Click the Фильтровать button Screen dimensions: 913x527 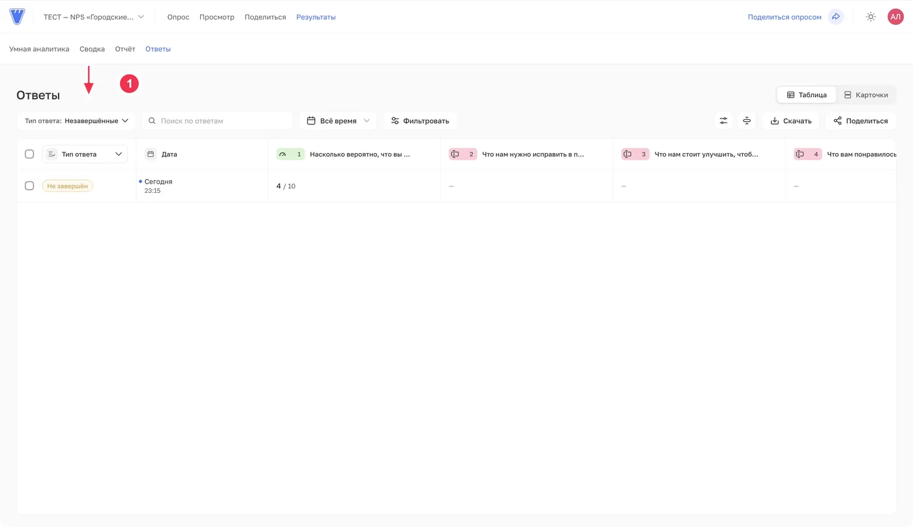(420, 121)
